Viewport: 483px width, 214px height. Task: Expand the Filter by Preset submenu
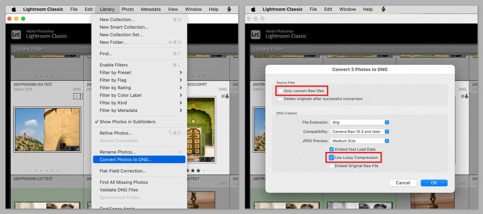pos(139,73)
